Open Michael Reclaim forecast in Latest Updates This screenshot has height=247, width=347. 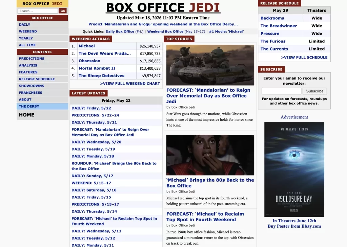click(114, 221)
